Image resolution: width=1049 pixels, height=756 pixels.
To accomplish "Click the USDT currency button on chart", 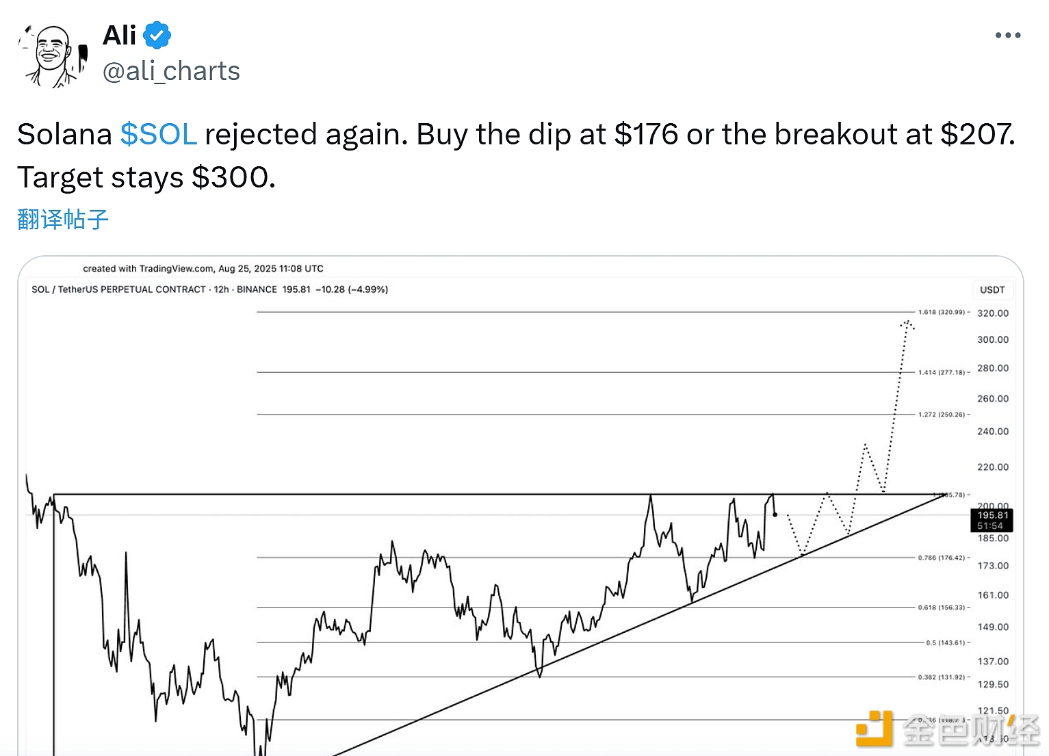I will point(992,289).
